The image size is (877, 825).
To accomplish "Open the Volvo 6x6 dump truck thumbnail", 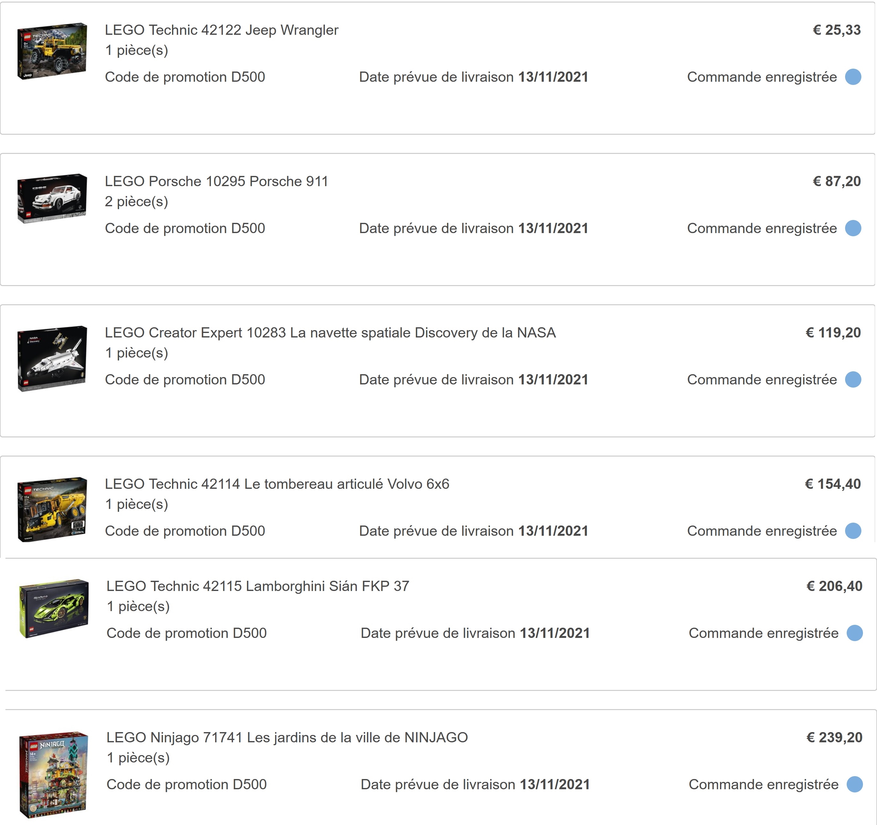I will pos(52,509).
